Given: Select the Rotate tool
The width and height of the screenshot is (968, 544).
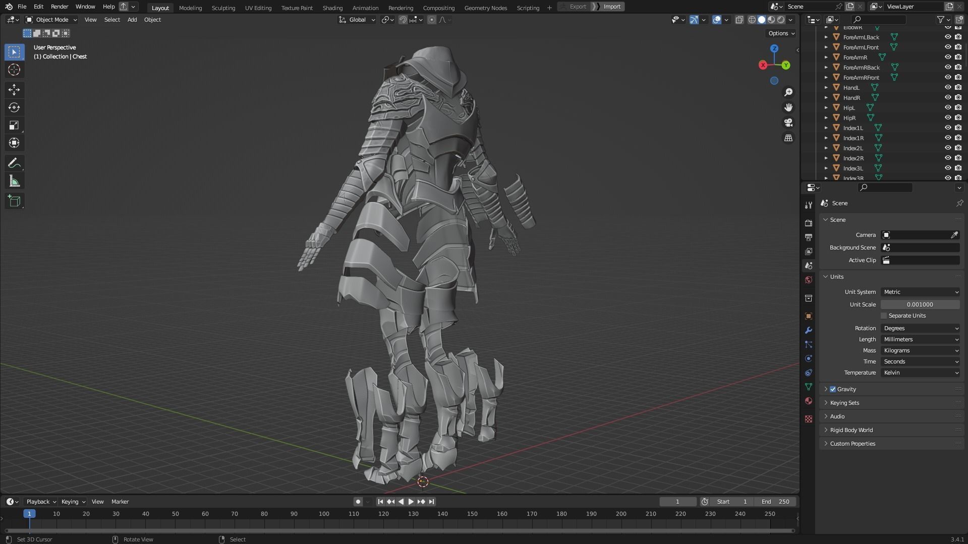Looking at the screenshot, I should click(x=14, y=107).
